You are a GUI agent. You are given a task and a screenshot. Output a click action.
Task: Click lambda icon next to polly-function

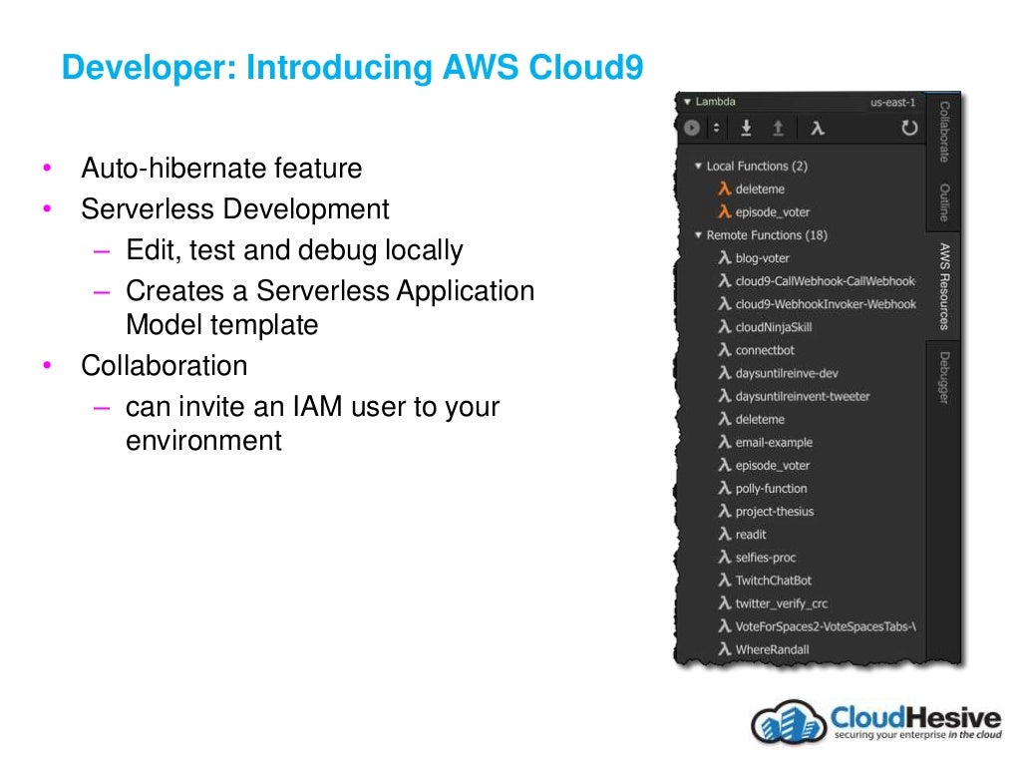[x=724, y=488]
